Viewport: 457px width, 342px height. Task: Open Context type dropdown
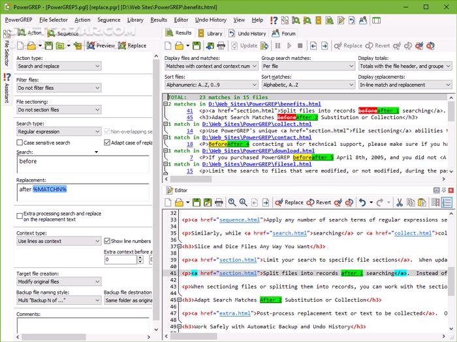click(x=59, y=241)
